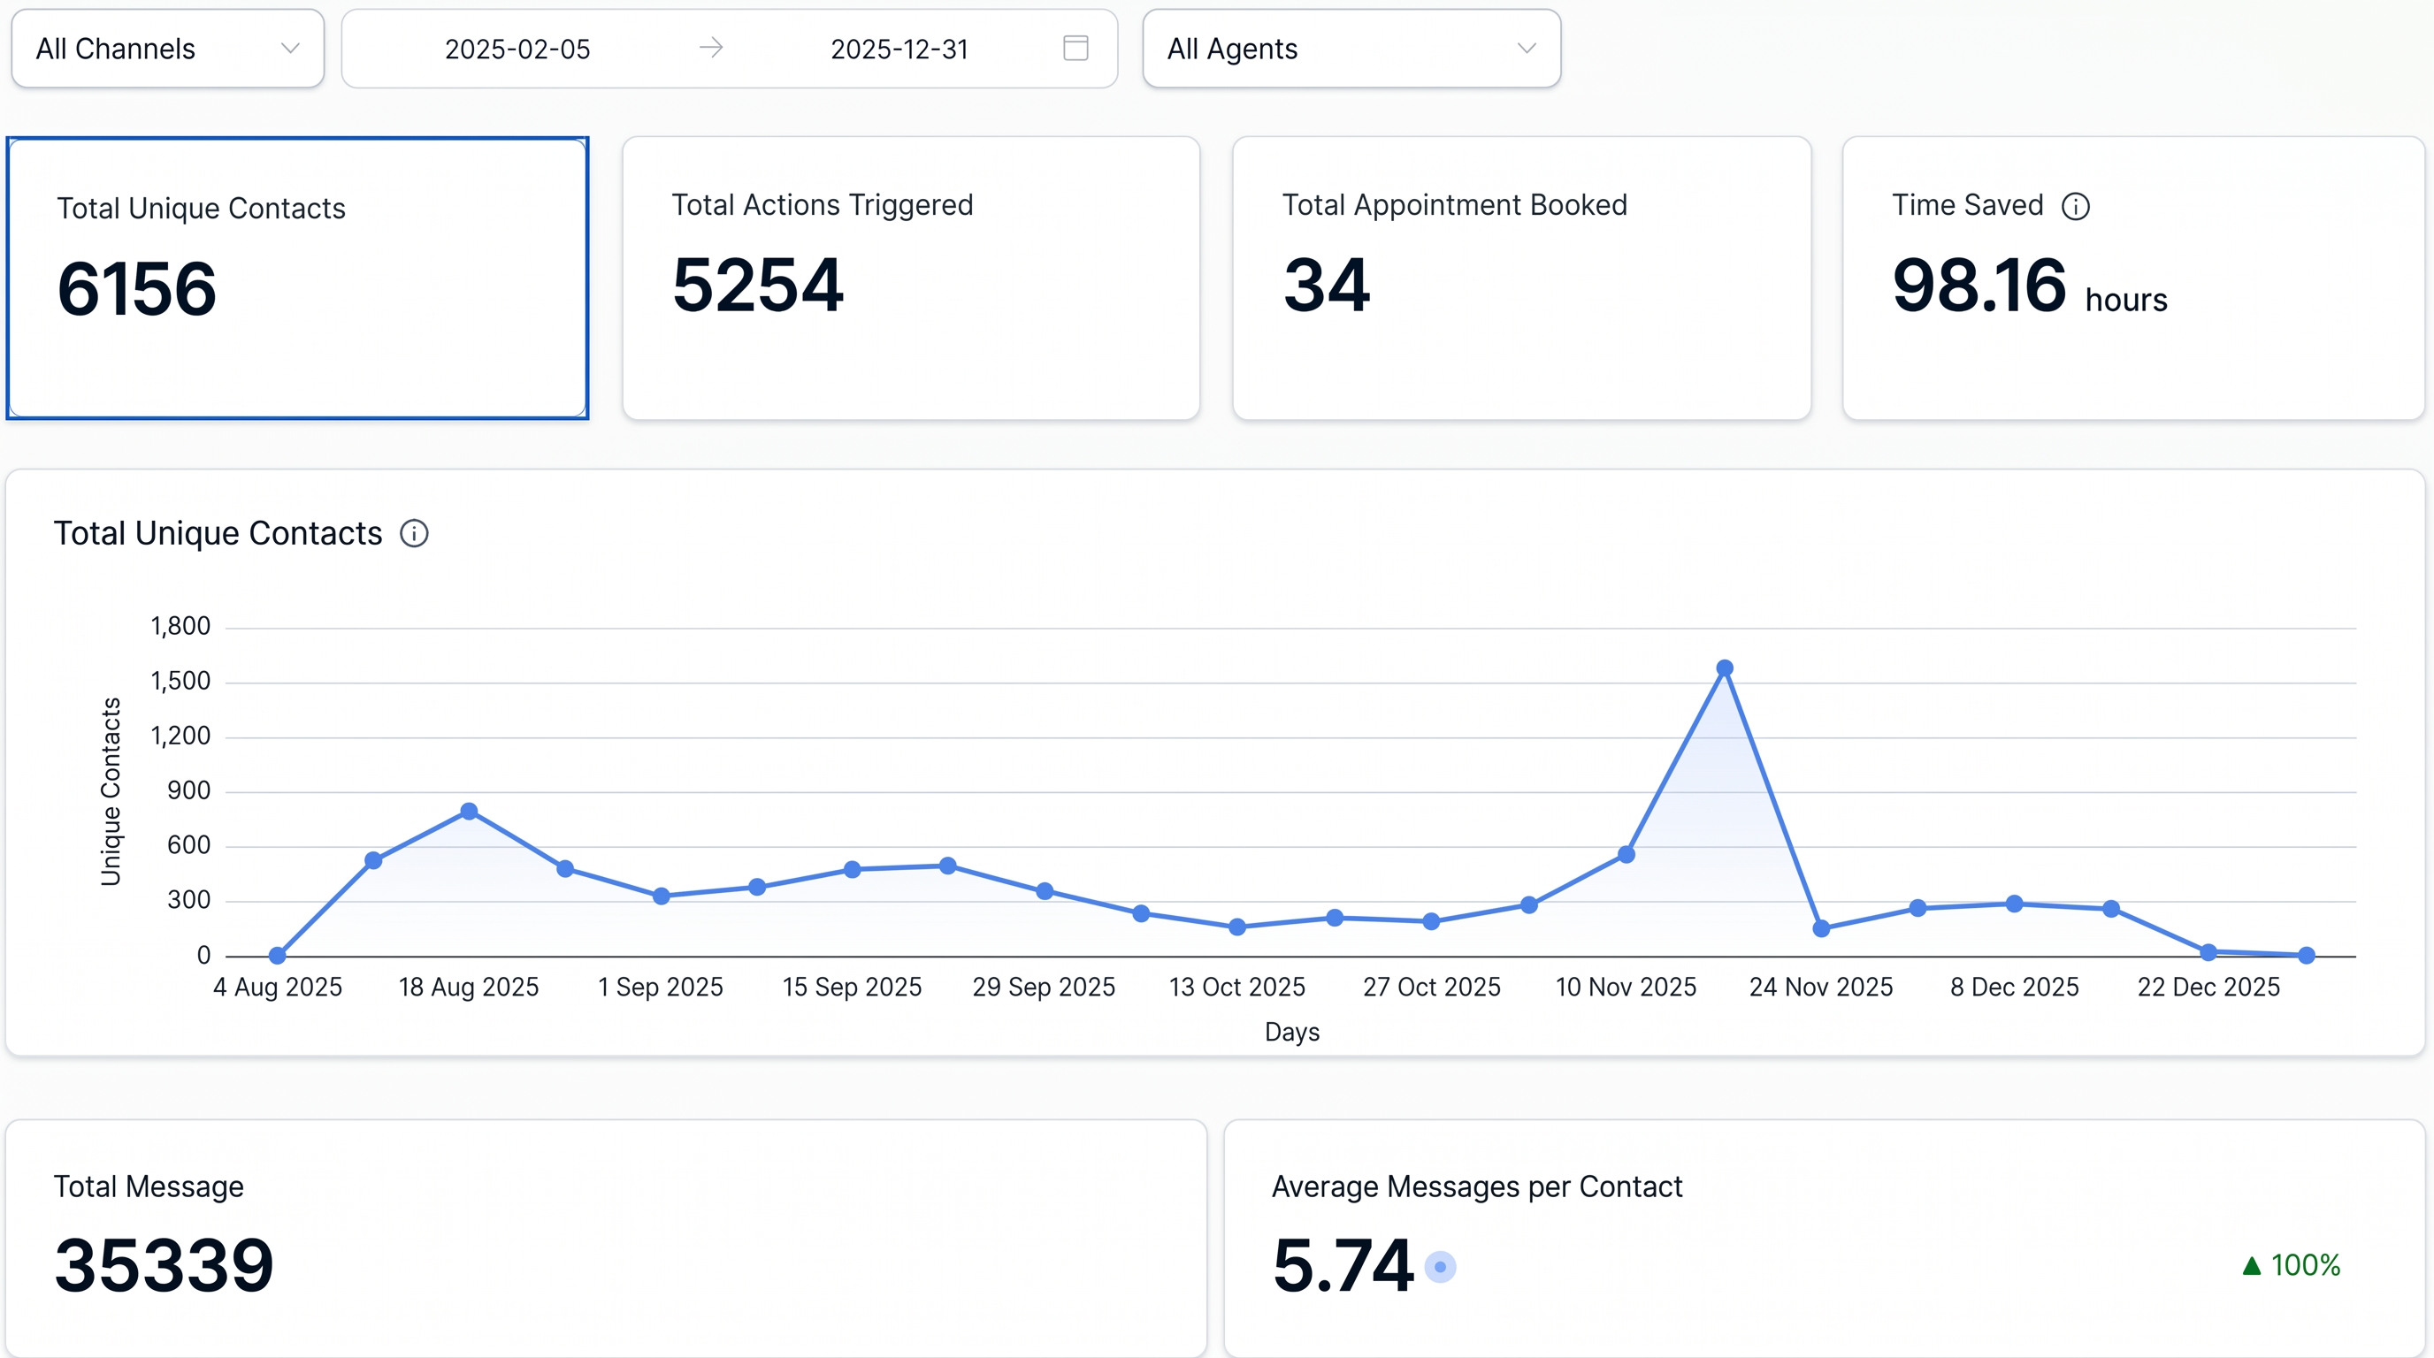Click the 98.16 hours value
Screen dimensions: 2434x1358
coord(2029,286)
